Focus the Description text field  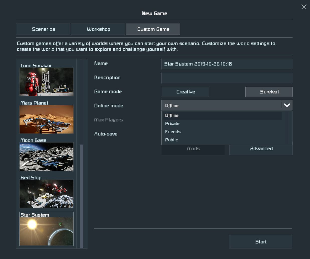click(227, 78)
